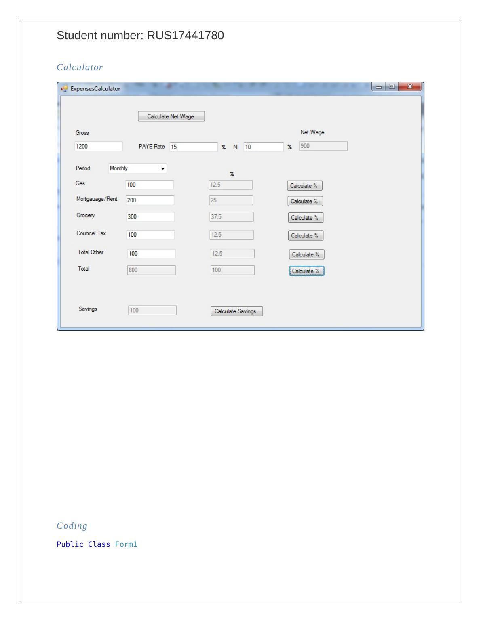Click the PAYE Rate input field

coord(193,147)
